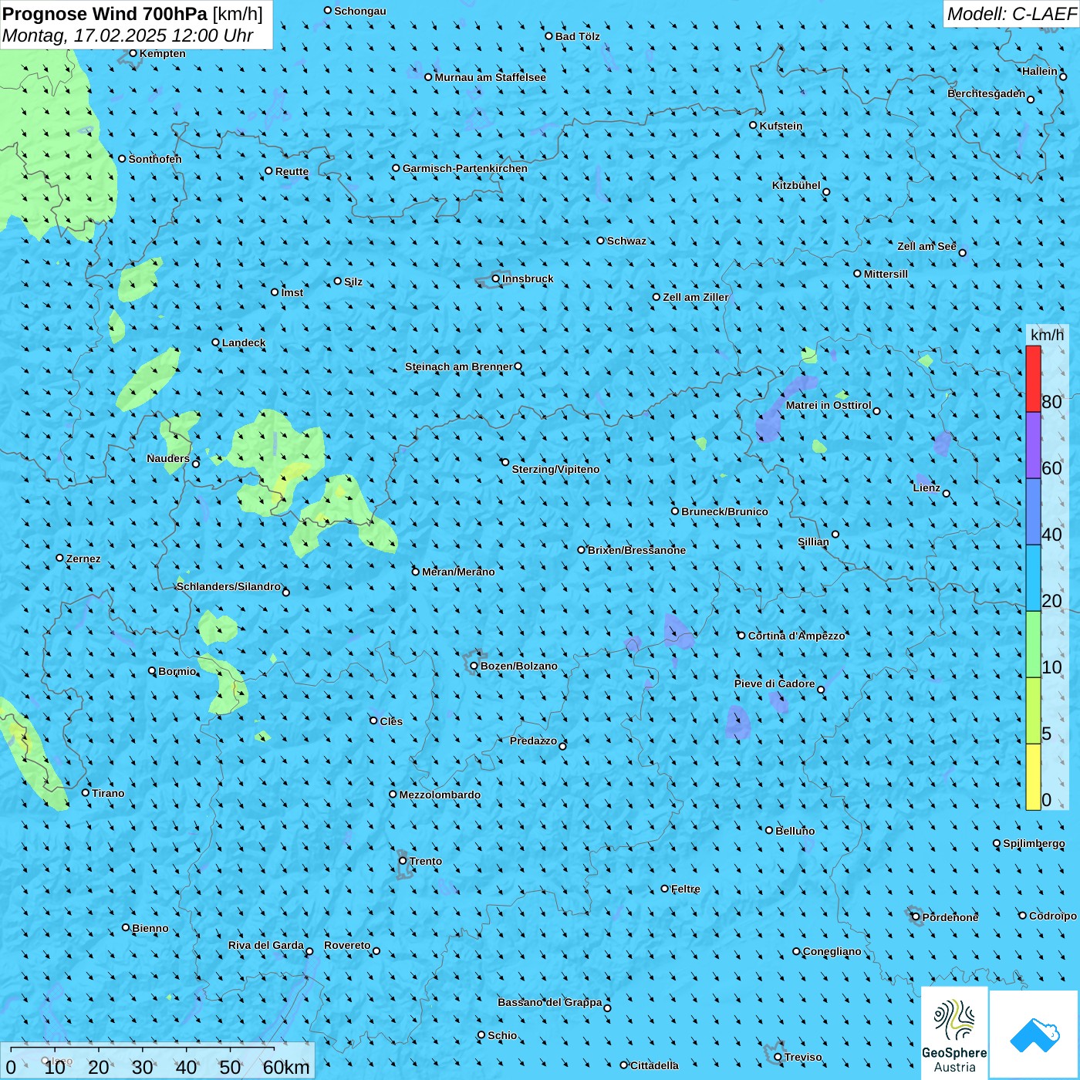Click the 'Bormio' label
Screen dimensions: 1080x1080
pyautogui.click(x=177, y=671)
